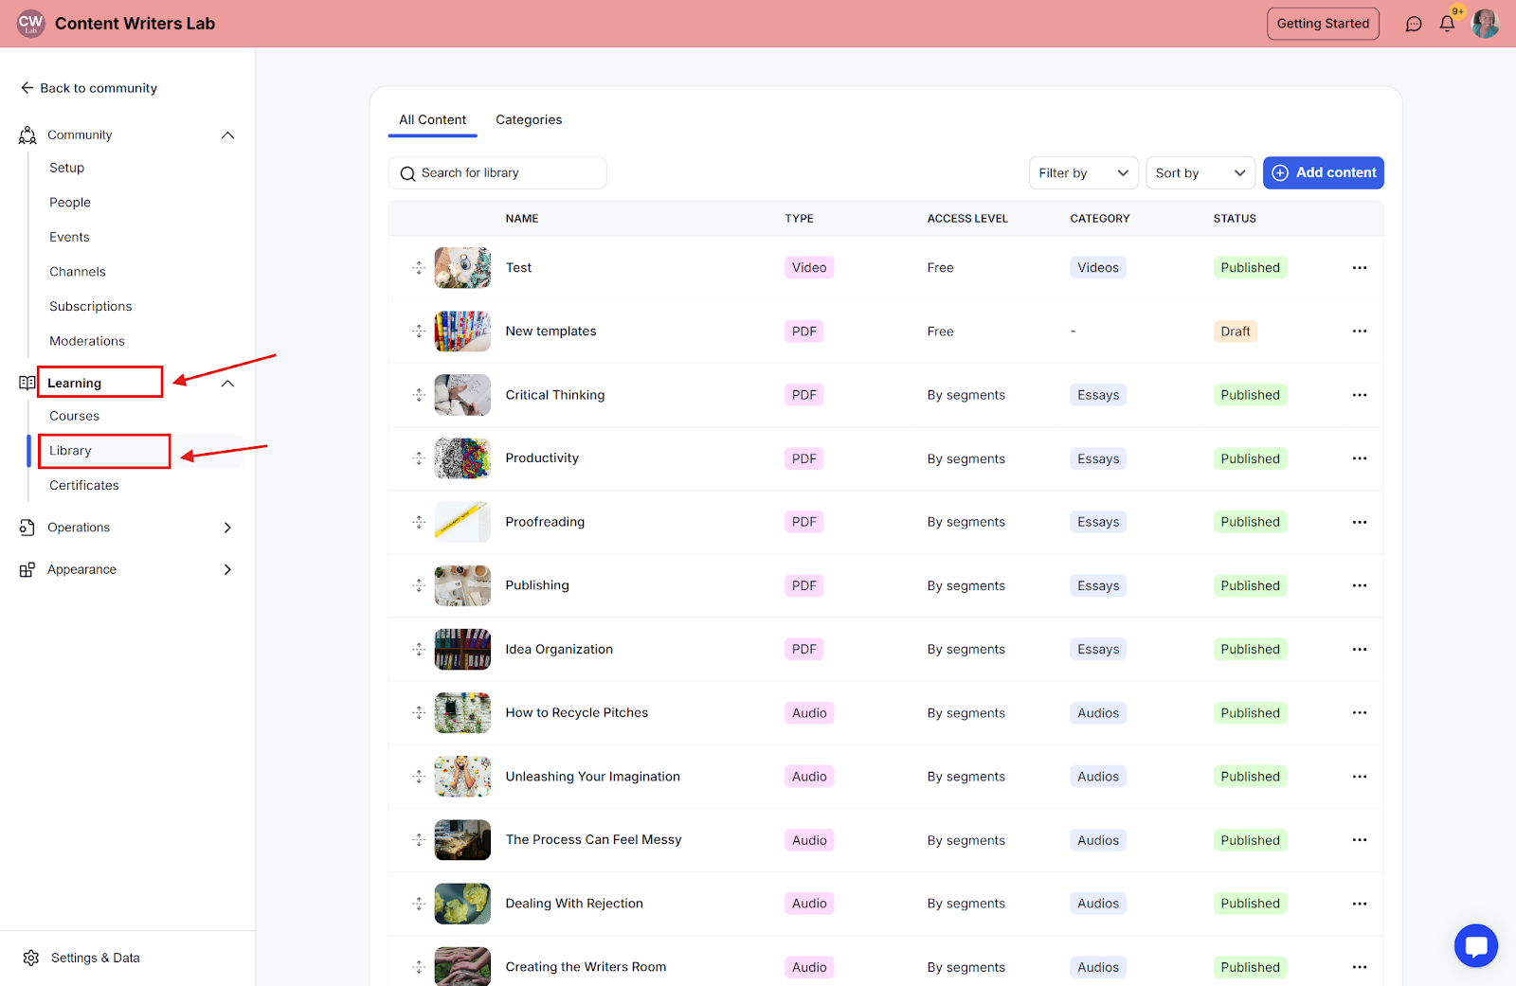
Task: Open the Sort by dropdown
Action: tap(1200, 173)
